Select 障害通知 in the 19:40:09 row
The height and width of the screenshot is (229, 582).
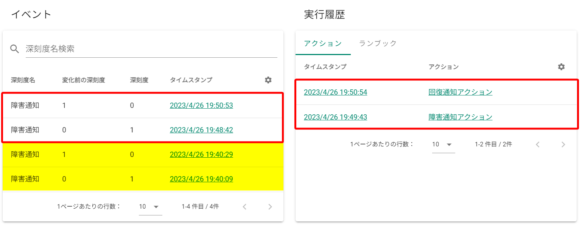click(25, 179)
